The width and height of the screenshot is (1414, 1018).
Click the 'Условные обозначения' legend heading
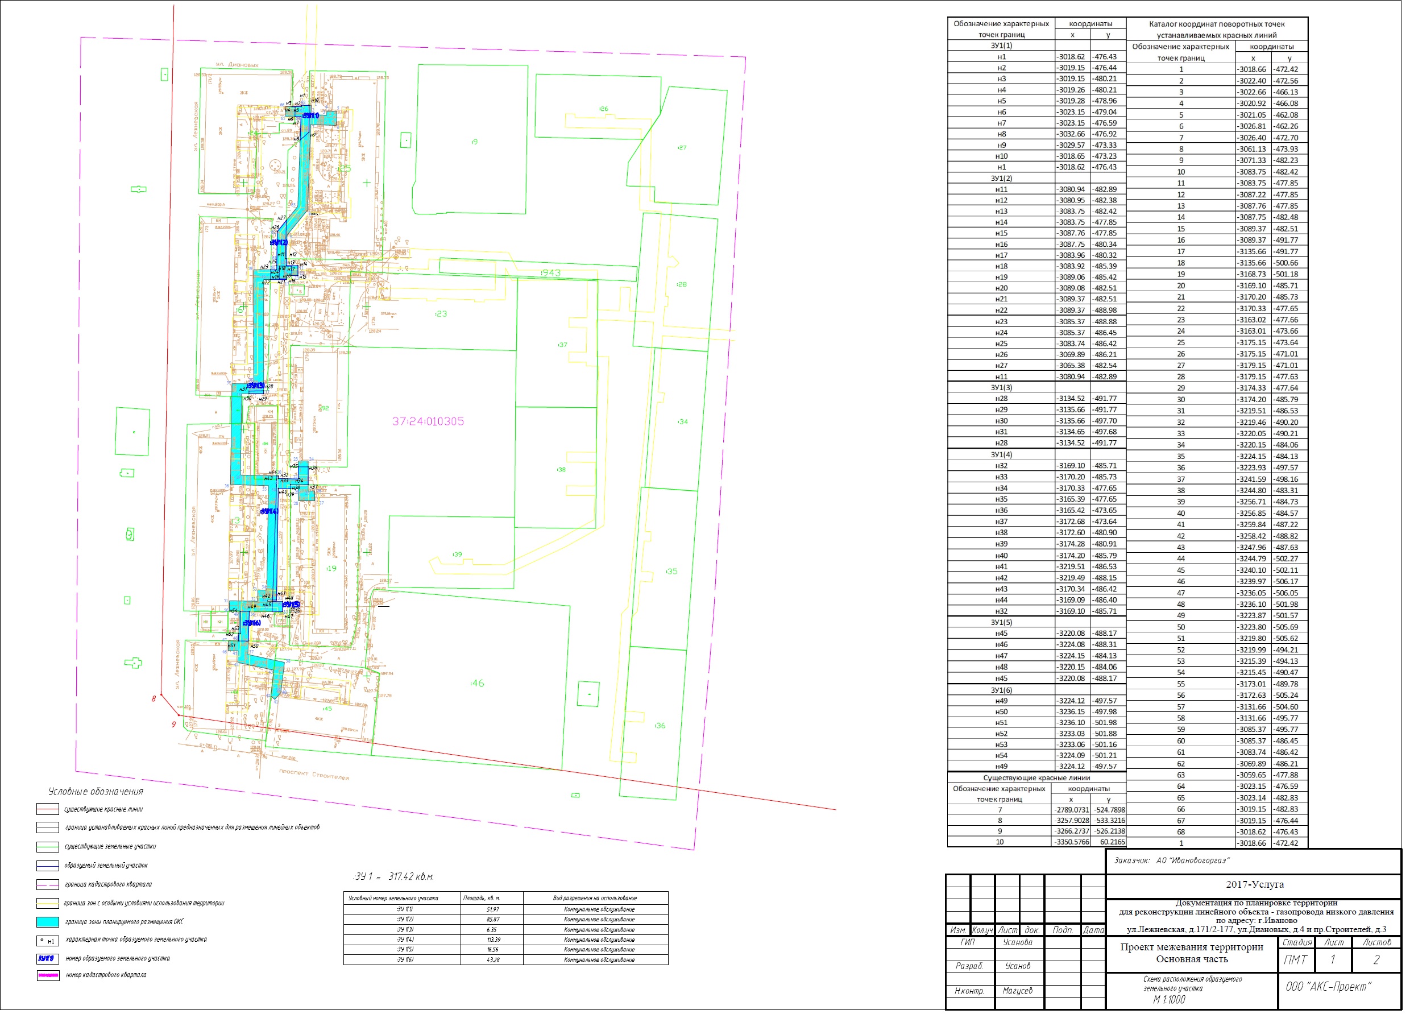(x=96, y=792)
